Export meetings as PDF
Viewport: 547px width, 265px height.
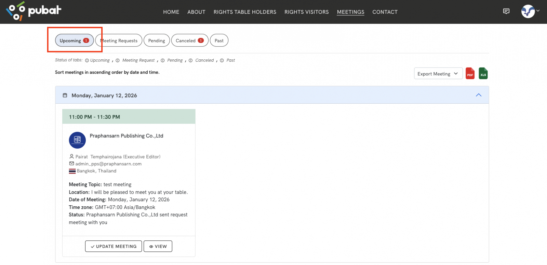tap(470, 73)
